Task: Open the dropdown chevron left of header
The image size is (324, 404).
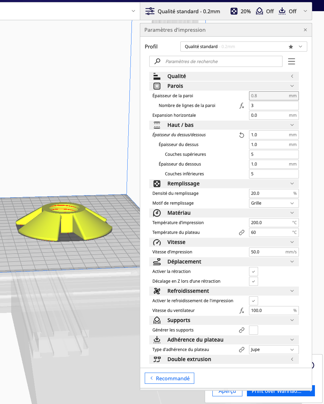Action: click(133, 11)
